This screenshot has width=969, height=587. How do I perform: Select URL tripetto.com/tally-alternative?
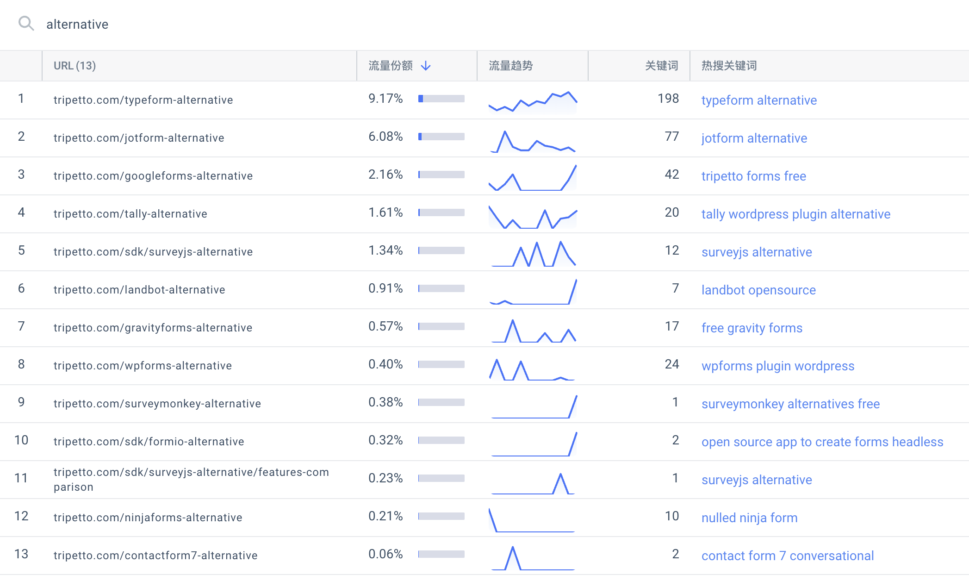(x=130, y=214)
